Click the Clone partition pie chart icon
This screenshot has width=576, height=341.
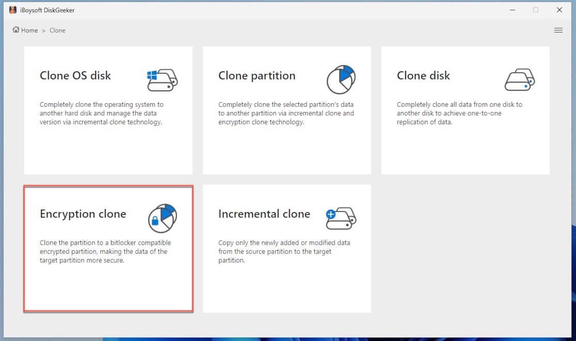click(341, 79)
